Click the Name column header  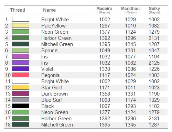pyautogui.click(x=50, y=10)
